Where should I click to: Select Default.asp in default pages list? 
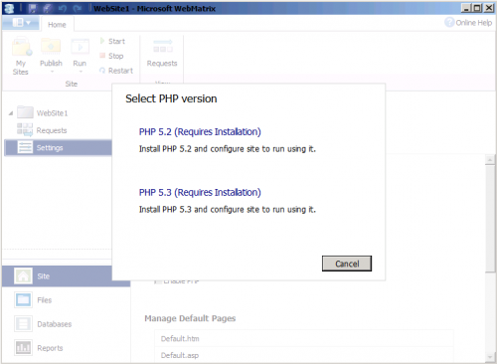click(304, 355)
